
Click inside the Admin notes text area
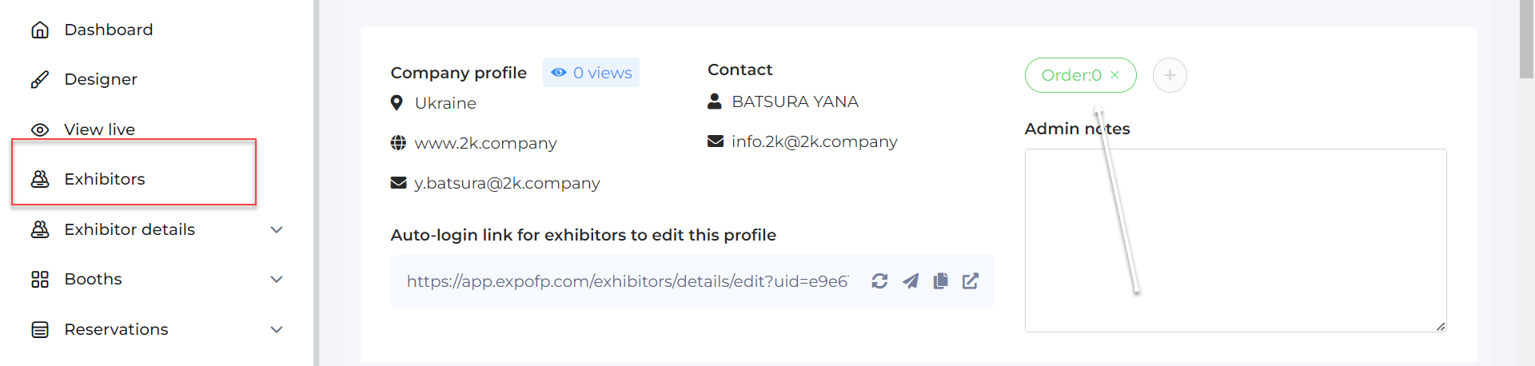tap(1235, 241)
